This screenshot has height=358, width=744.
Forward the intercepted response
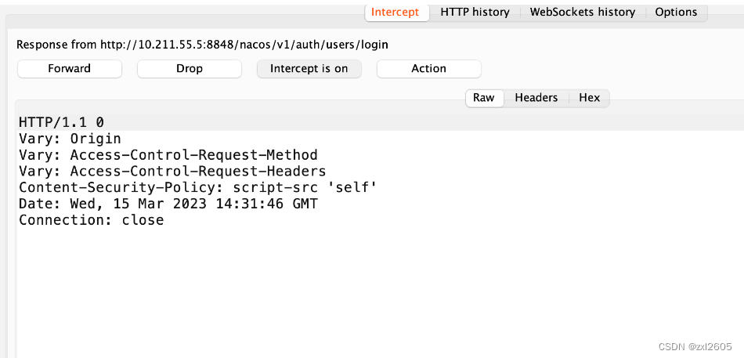pyautogui.click(x=69, y=69)
